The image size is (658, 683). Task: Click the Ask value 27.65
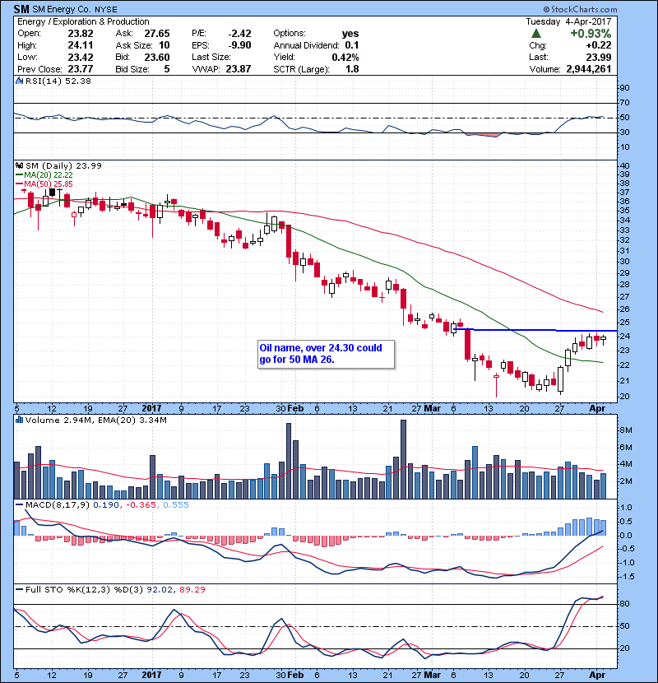pos(157,34)
